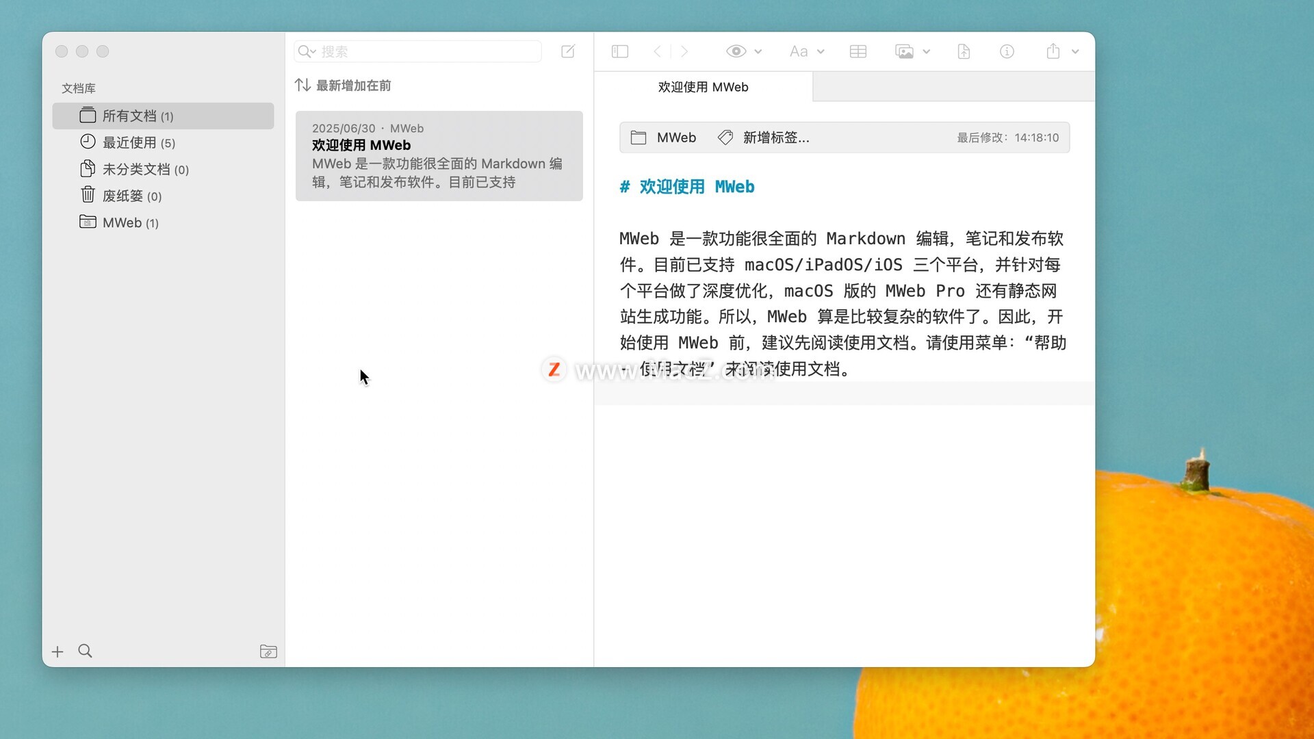
Task: Click the document export icon
Action: (x=964, y=51)
